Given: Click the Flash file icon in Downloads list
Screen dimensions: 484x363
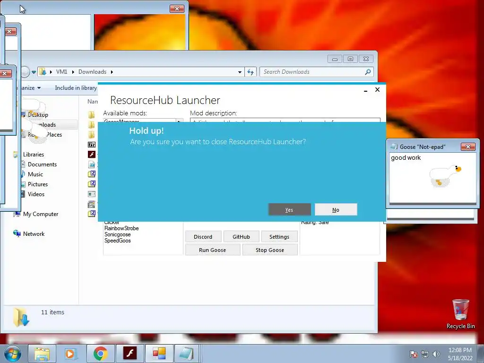Looking at the screenshot, I should pyautogui.click(x=92, y=155).
